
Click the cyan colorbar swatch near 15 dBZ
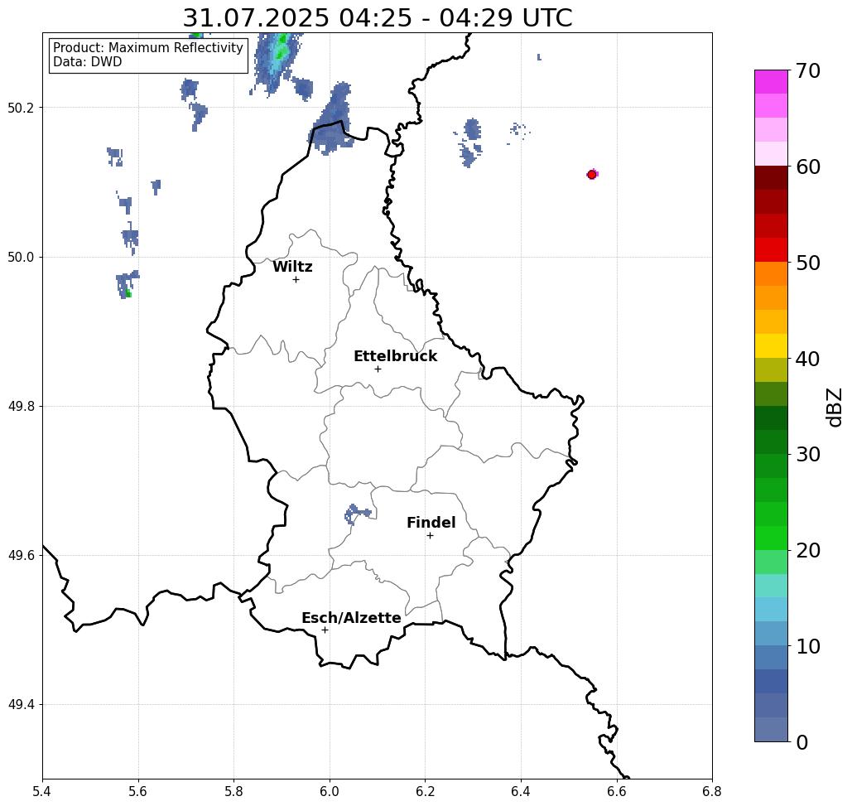[x=771, y=609]
